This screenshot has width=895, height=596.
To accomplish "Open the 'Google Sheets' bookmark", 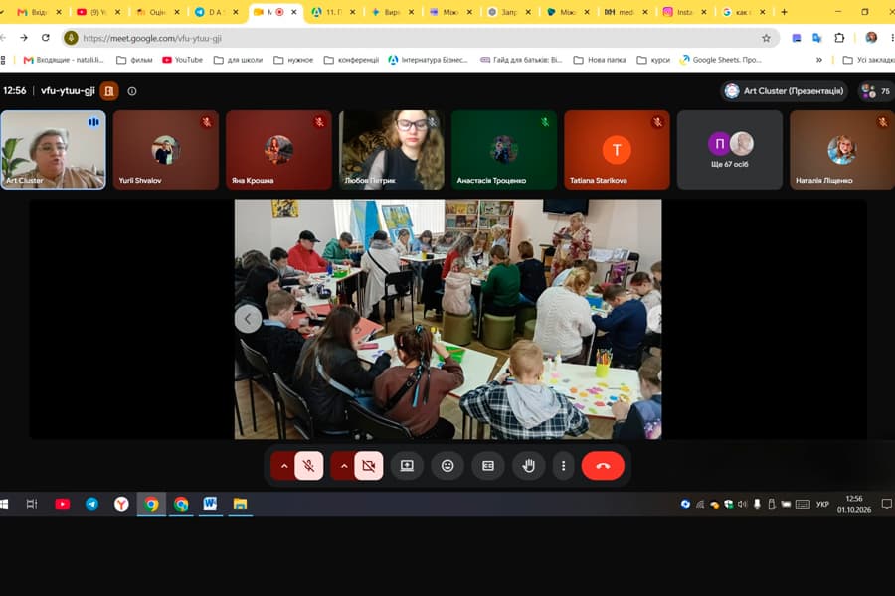I will click(x=720, y=60).
